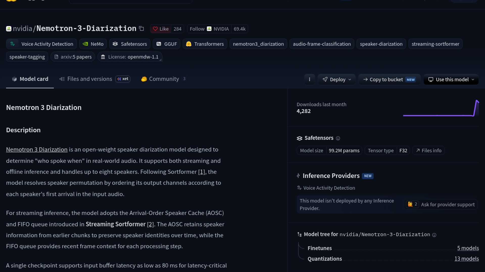Click the Description heading
This screenshot has height=272, width=485.
pyautogui.click(x=23, y=130)
